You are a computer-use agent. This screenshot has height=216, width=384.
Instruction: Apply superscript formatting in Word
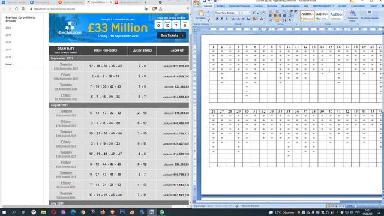[243, 19]
